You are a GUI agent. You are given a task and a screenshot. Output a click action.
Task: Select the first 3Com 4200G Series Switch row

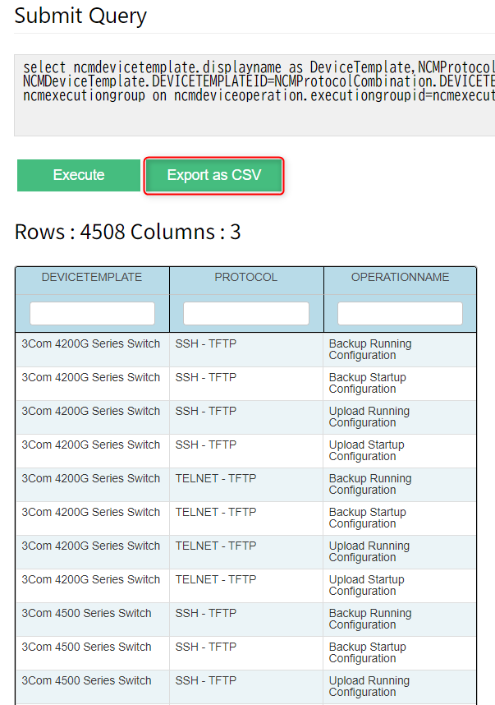click(91, 344)
